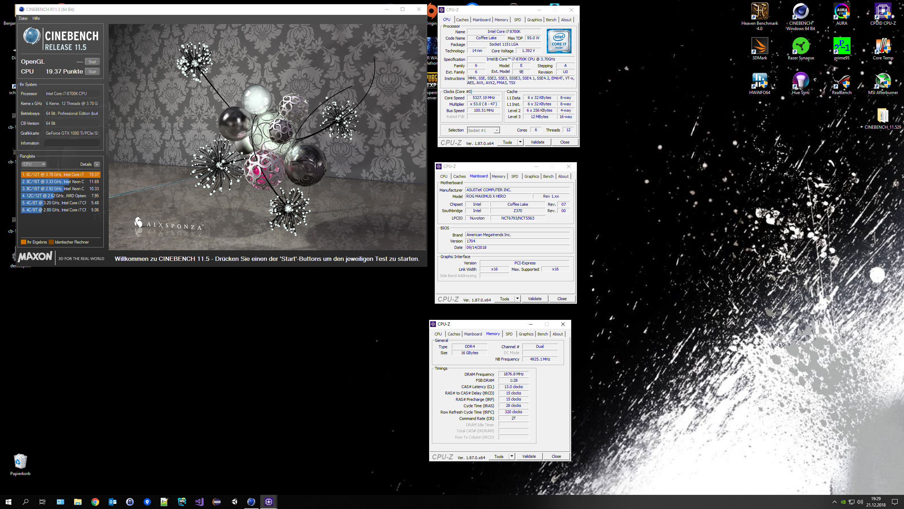Switch to CPU-Z via its taskbar icon
Image resolution: width=904 pixels, height=509 pixels.
[x=269, y=502]
